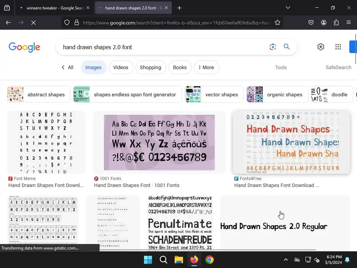Open Save to Pocket icon
This screenshot has width=357, height=268.
311,23
